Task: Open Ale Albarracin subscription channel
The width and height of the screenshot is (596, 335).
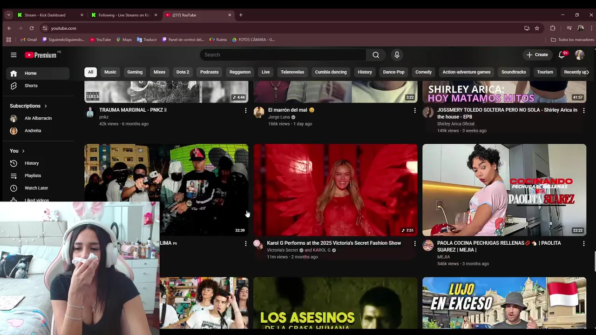Action: click(x=38, y=118)
